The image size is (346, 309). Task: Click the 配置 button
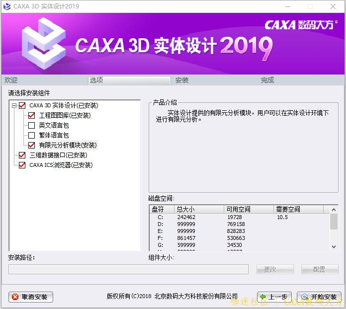click(320, 269)
